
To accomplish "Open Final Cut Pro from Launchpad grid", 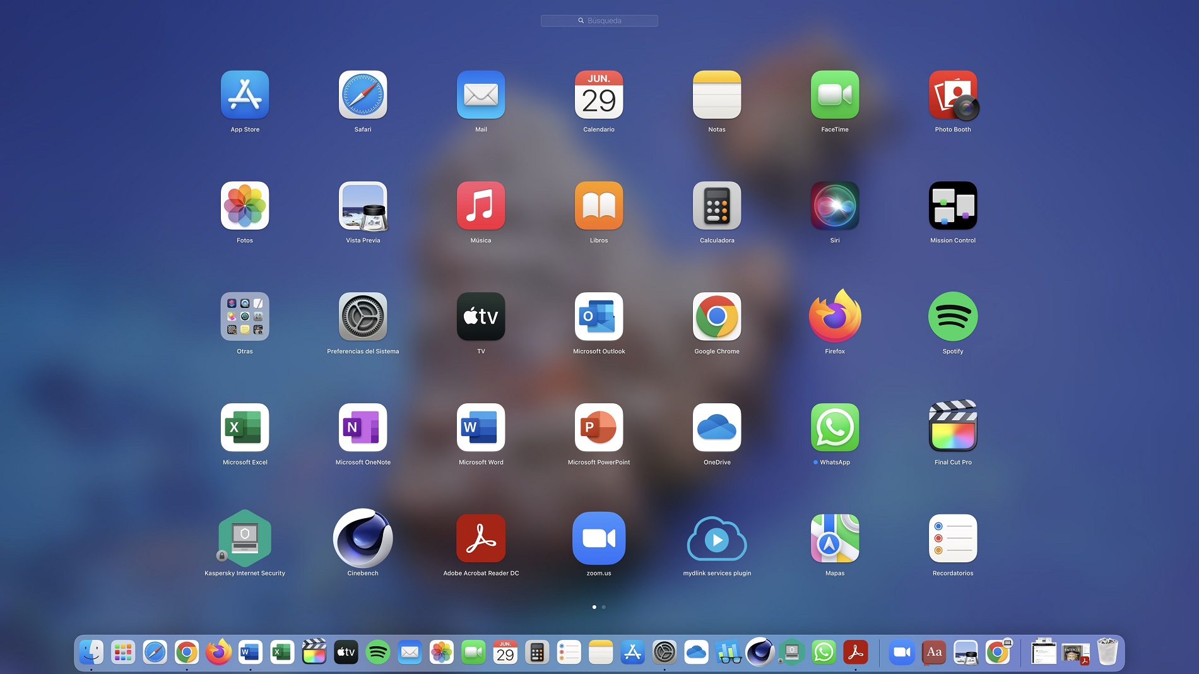I will (953, 427).
